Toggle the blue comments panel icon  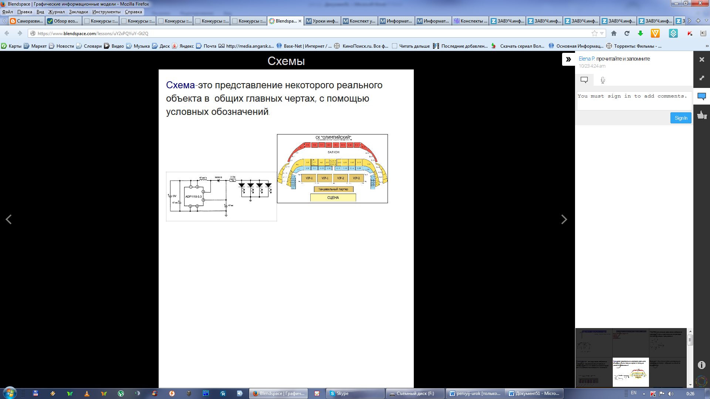(x=701, y=96)
